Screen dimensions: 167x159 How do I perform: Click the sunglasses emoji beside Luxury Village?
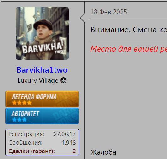[x=63, y=80]
